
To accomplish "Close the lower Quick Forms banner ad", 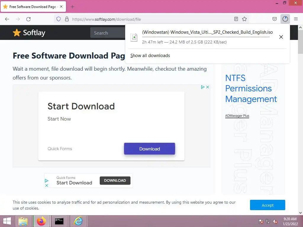I will (x=46, y=186).
